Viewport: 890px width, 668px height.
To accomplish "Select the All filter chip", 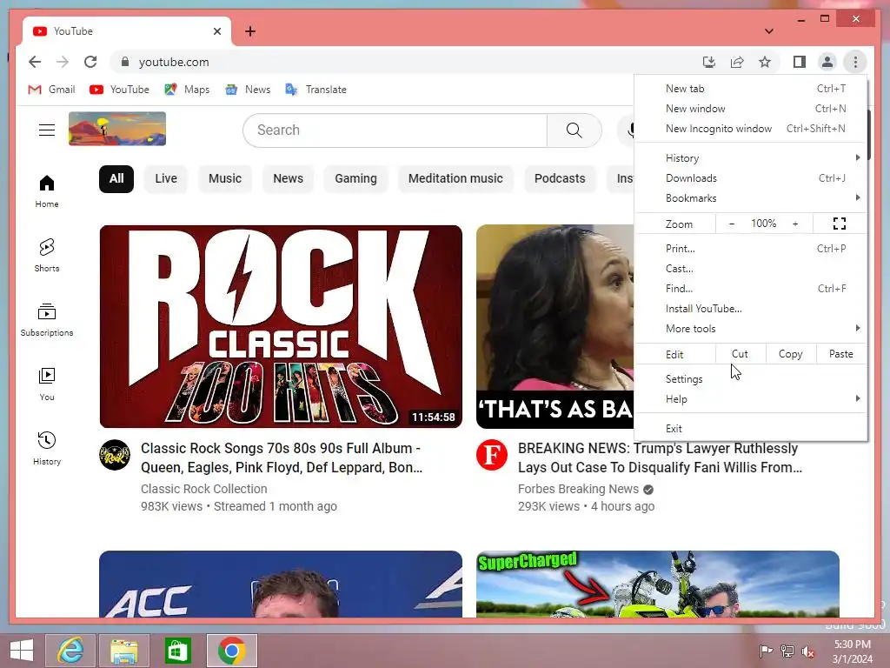I will tap(116, 179).
